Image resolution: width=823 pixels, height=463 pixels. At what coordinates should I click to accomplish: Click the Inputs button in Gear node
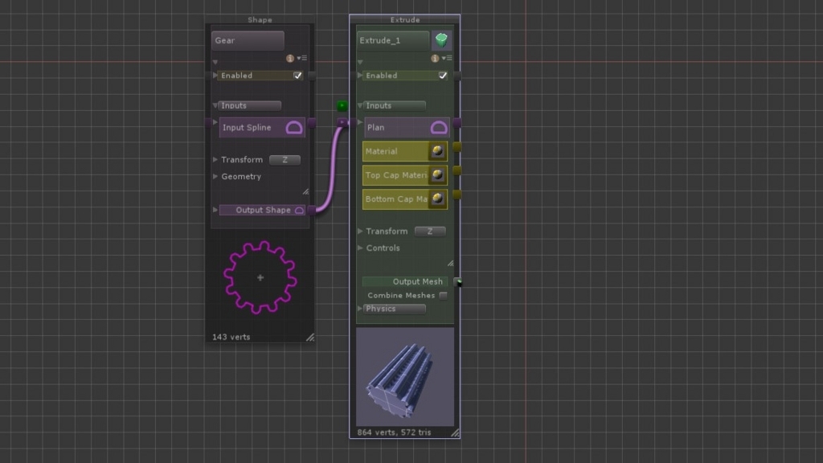[250, 105]
